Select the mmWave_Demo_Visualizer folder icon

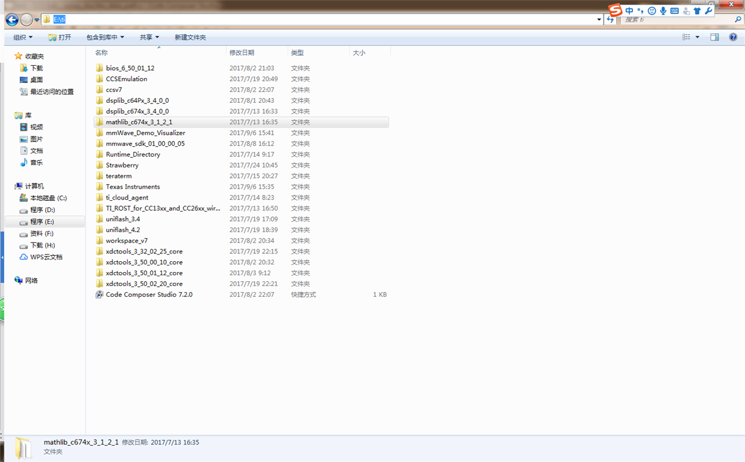100,133
